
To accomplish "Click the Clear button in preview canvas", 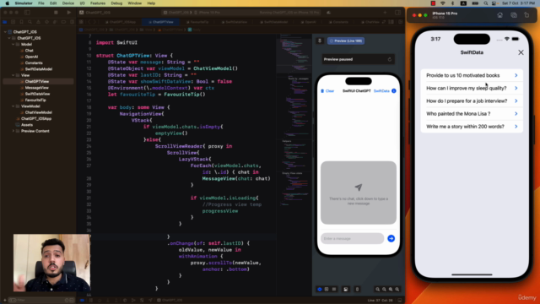I will click(327, 91).
